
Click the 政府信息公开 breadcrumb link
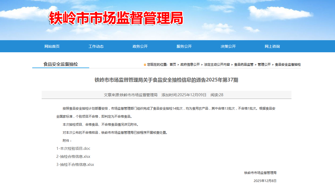(190, 65)
